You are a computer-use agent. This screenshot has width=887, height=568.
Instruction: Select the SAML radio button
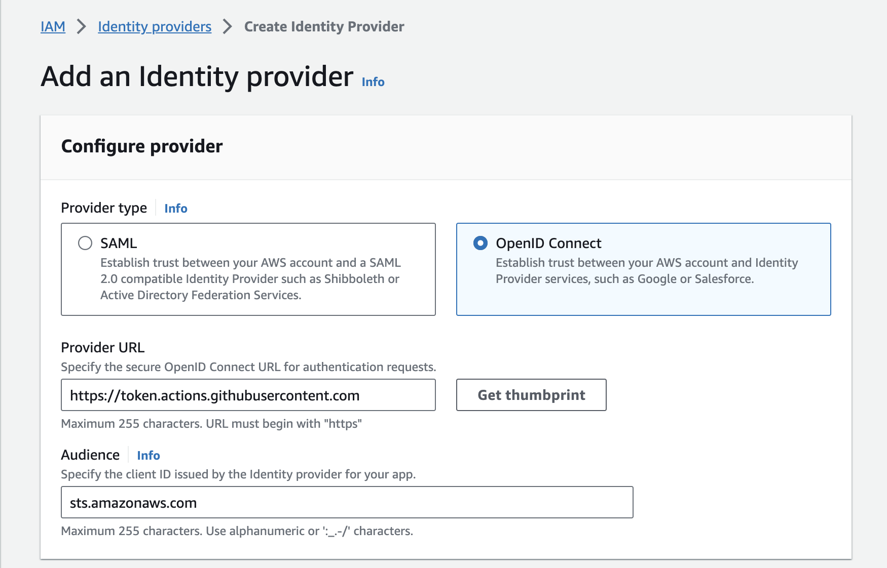click(85, 243)
